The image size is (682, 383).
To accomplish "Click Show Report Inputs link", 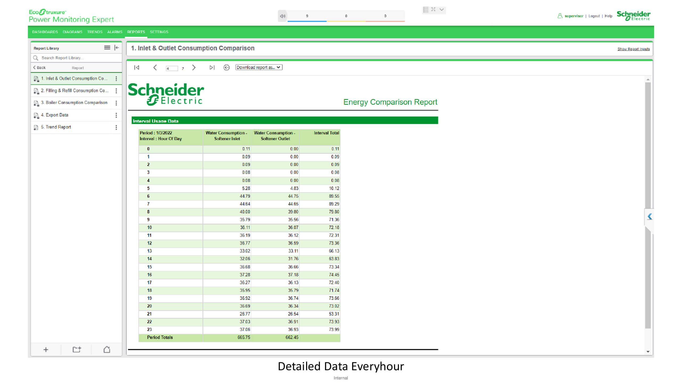I will (633, 49).
